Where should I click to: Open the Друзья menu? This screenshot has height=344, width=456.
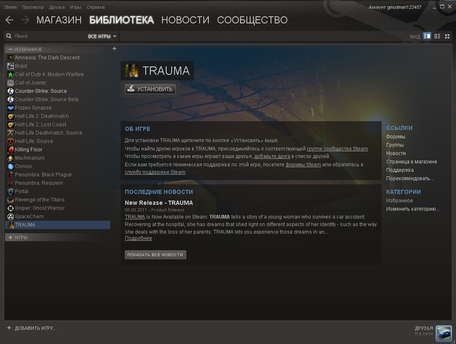point(57,7)
